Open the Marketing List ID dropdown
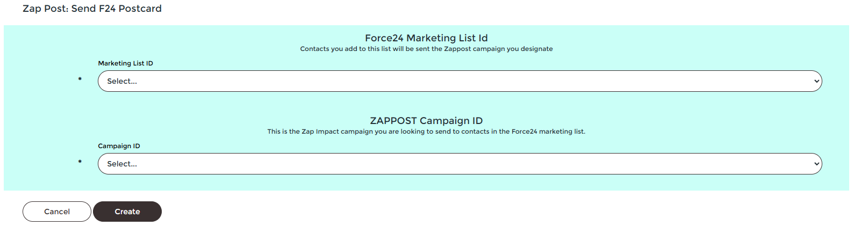Image resolution: width=854 pixels, height=233 pixels. pos(460,81)
